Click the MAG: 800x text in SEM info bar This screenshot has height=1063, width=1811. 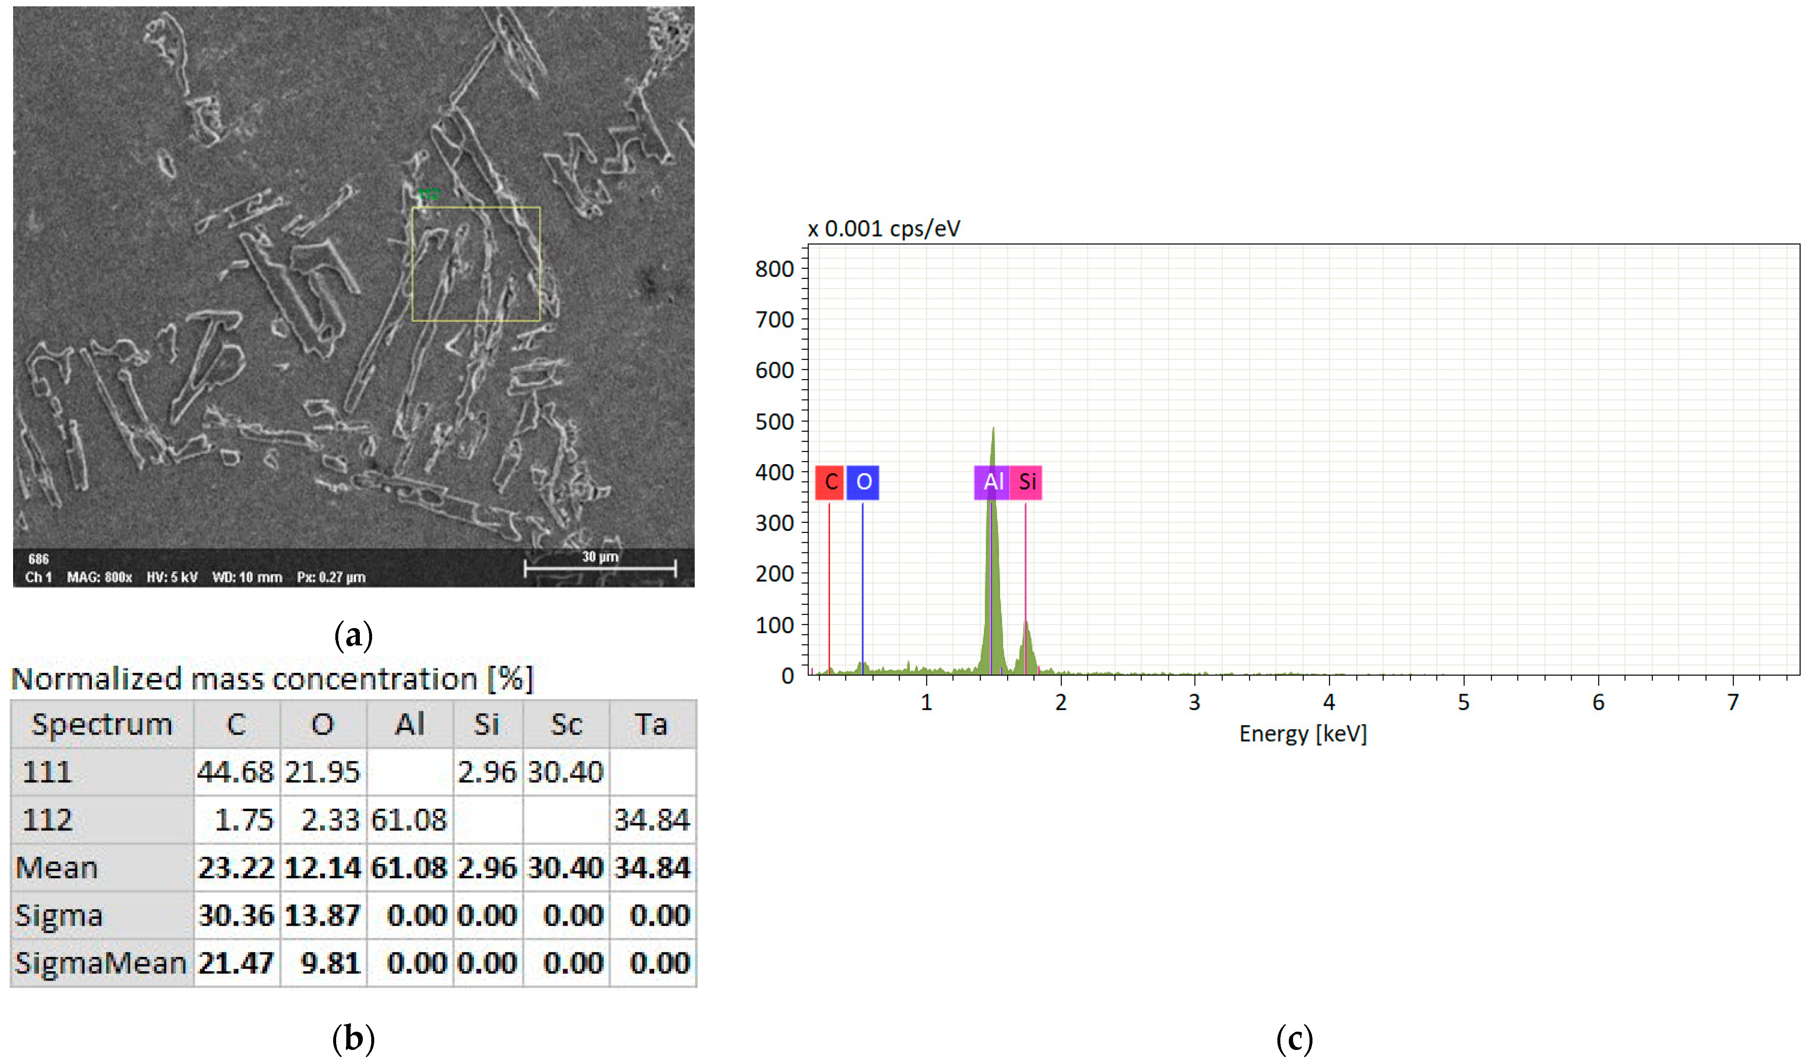[x=99, y=577]
